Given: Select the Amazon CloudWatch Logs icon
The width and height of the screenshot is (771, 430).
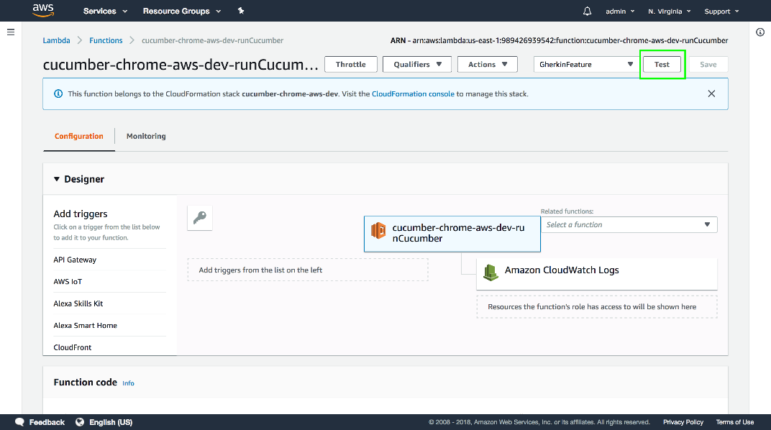Looking at the screenshot, I should [491, 272].
